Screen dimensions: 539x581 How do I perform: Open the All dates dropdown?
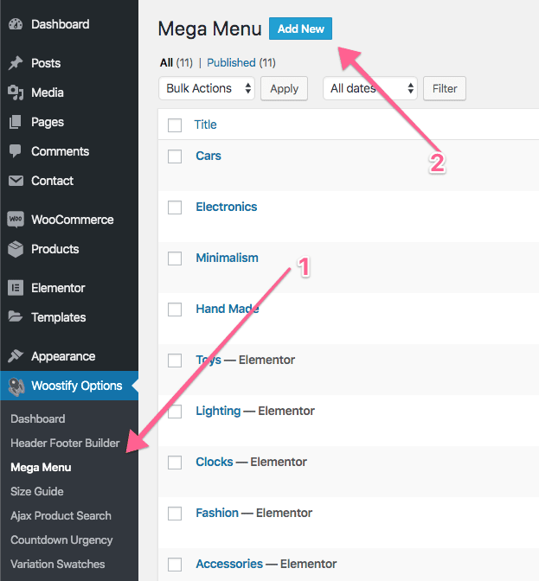(370, 88)
